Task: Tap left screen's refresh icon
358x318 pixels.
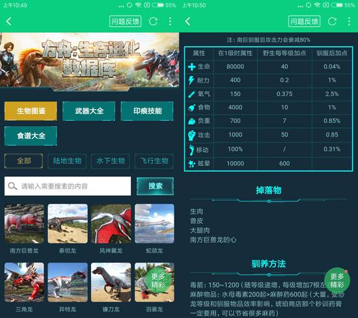Action: tap(153, 21)
